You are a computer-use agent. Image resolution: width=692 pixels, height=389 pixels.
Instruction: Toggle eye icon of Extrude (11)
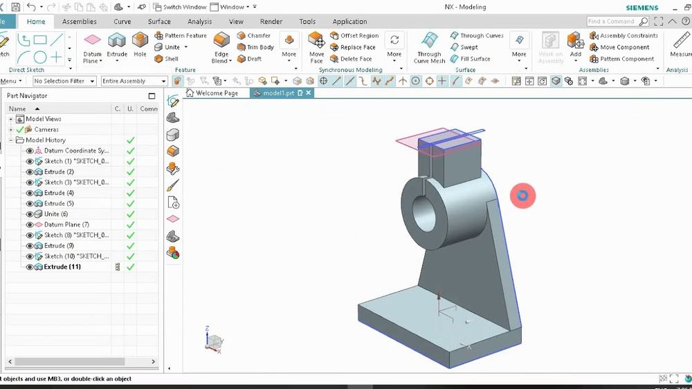pyautogui.click(x=30, y=267)
